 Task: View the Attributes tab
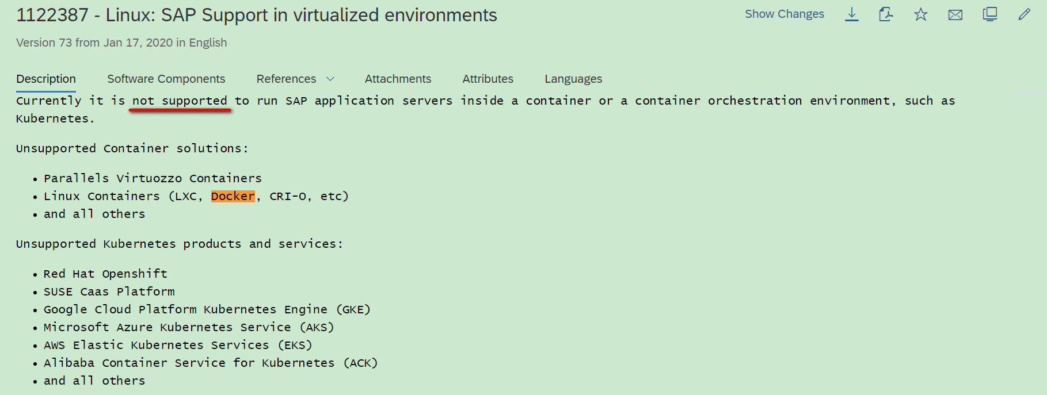[488, 79]
